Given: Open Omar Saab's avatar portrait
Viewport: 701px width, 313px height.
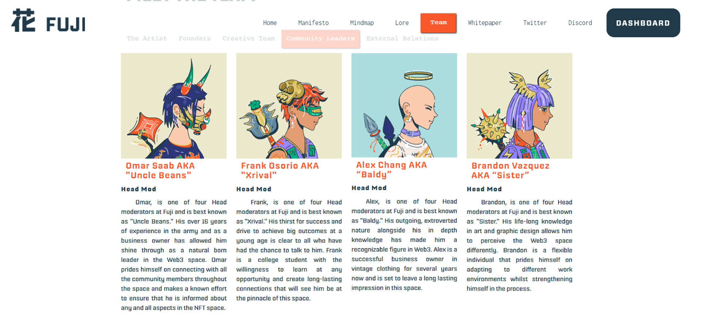Looking at the screenshot, I should click(x=174, y=106).
